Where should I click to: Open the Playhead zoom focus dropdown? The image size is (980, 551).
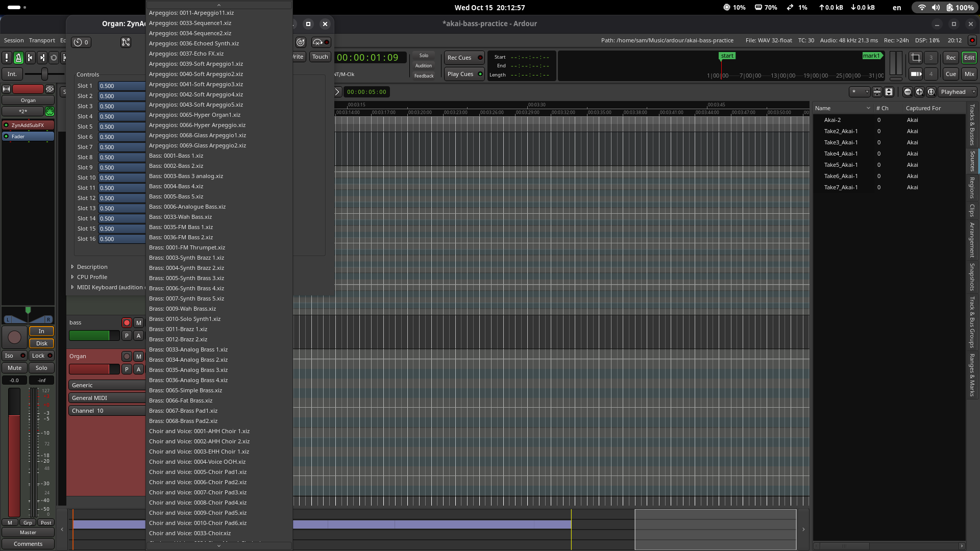[957, 92]
